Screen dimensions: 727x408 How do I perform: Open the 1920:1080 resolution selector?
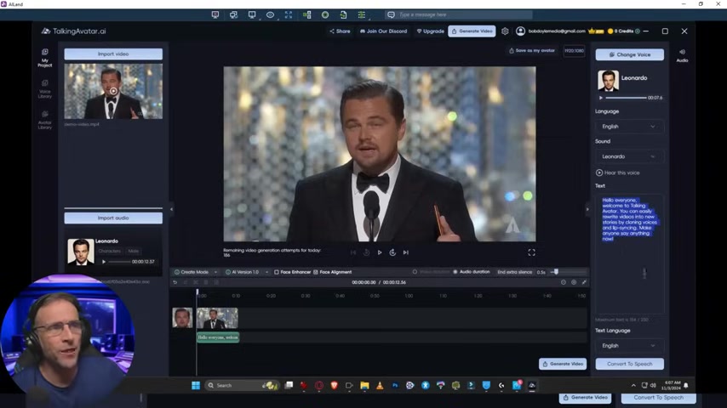click(574, 51)
